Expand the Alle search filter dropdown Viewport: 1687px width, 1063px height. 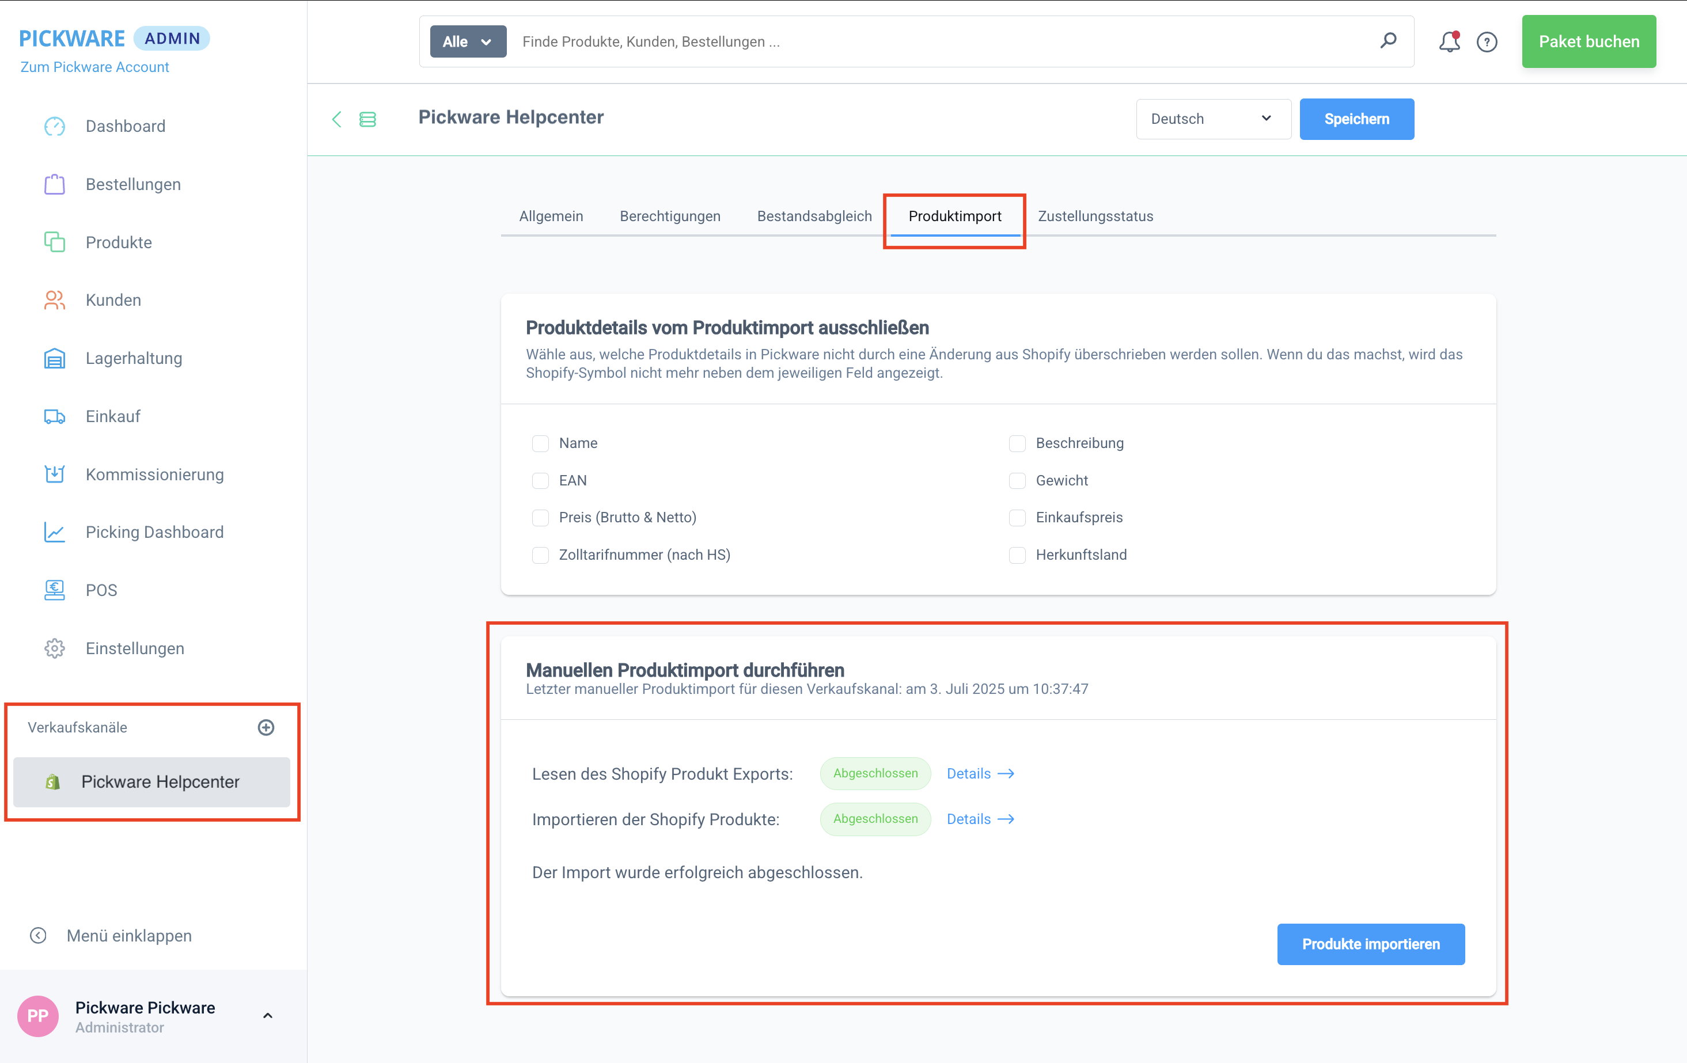coord(467,42)
